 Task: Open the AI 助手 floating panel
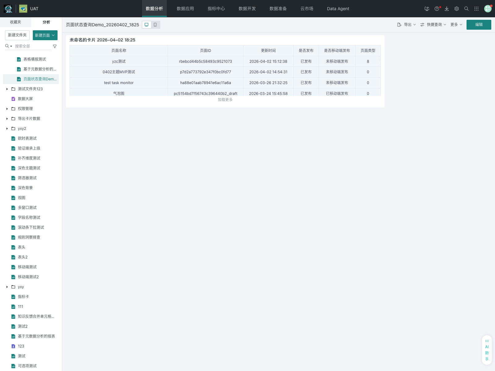(x=487, y=350)
